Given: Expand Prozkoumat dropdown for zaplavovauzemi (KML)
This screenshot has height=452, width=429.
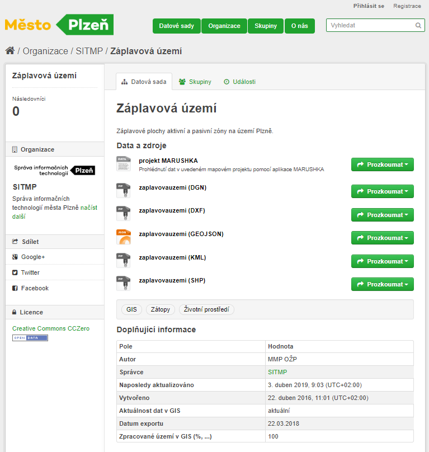Looking at the screenshot, I should pos(382,261).
